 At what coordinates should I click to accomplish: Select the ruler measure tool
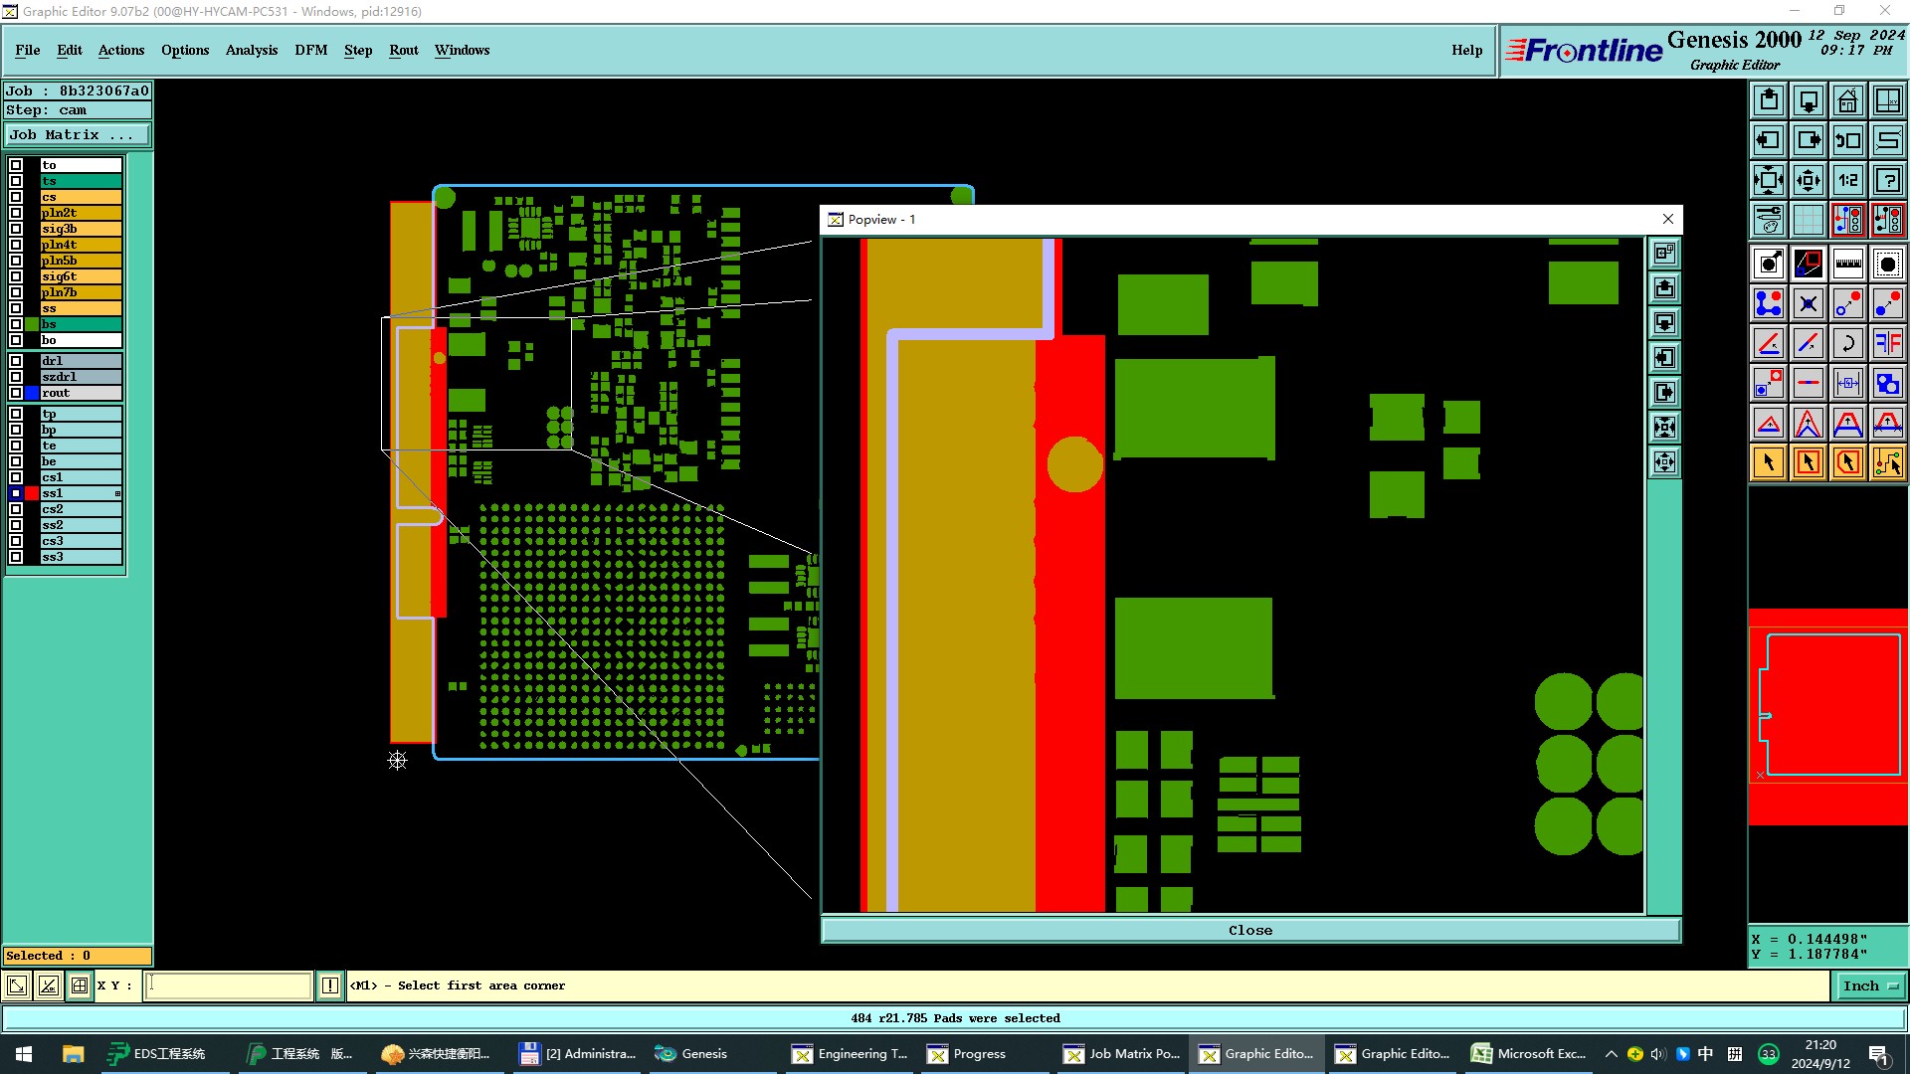pos(1847,264)
